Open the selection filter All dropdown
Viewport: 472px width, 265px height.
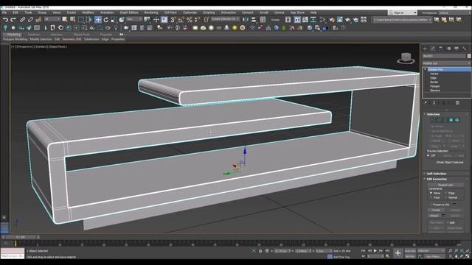coord(52,20)
